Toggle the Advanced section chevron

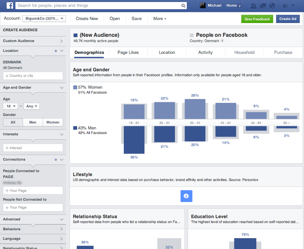62,219
